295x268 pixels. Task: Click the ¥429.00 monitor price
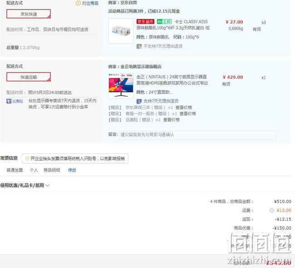pyautogui.click(x=233, y=77)
